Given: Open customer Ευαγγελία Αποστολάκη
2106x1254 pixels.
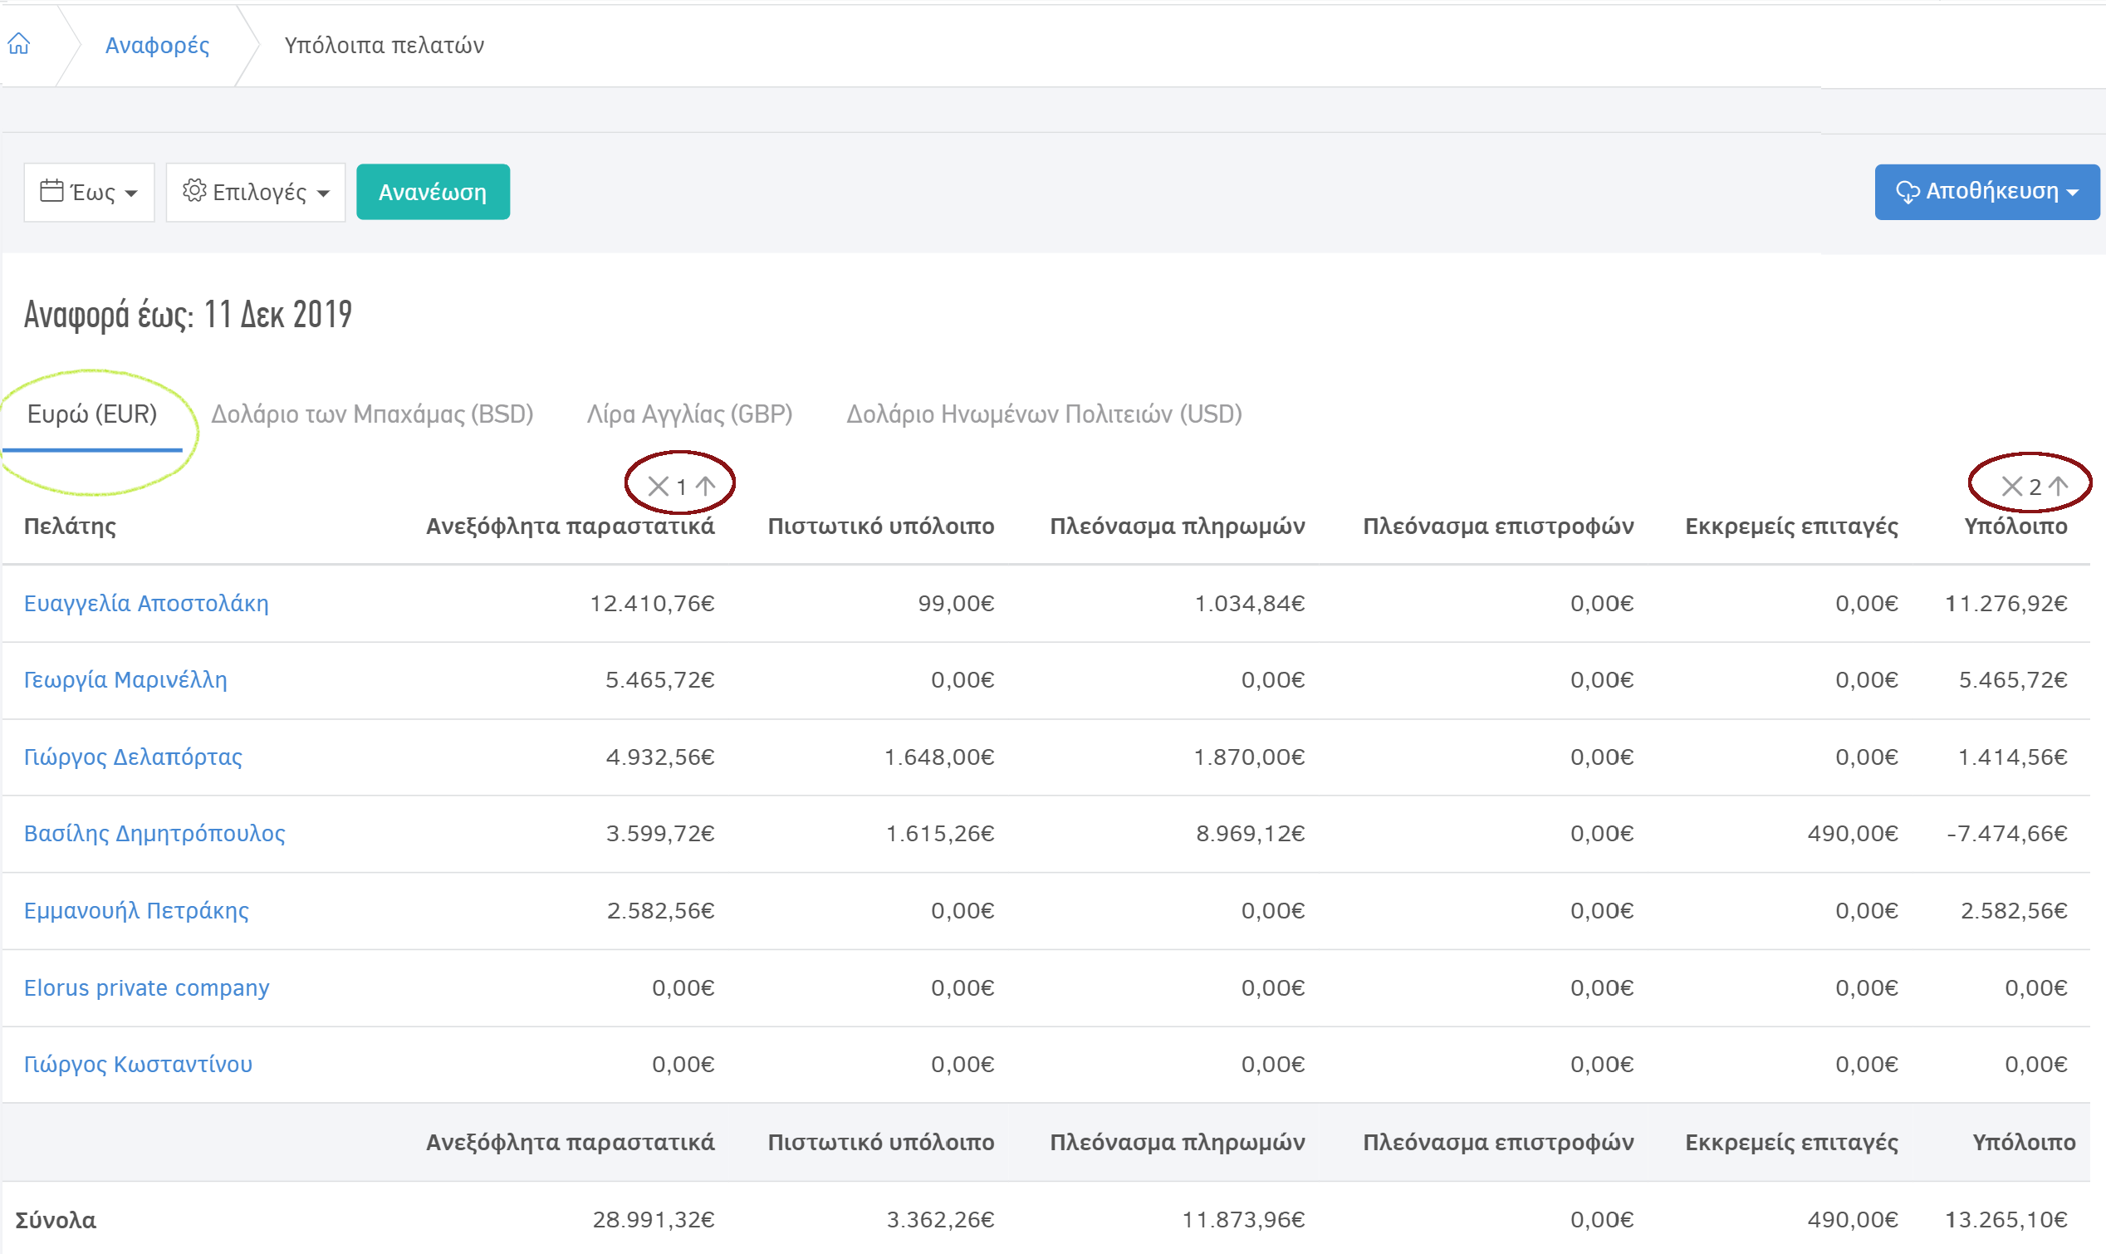Looking at the screenshot, I should coord(146,604).
